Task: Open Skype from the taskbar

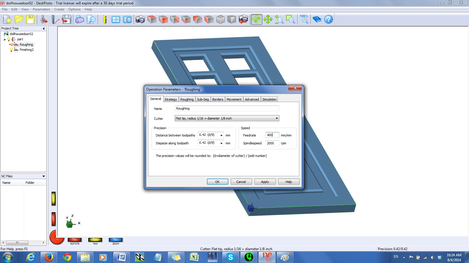Action: [x=231, y=257]
